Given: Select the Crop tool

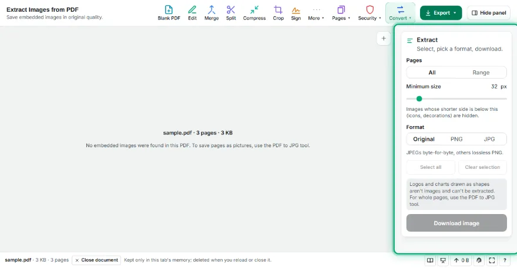Looking at the screenshot, I should point(278,13).
